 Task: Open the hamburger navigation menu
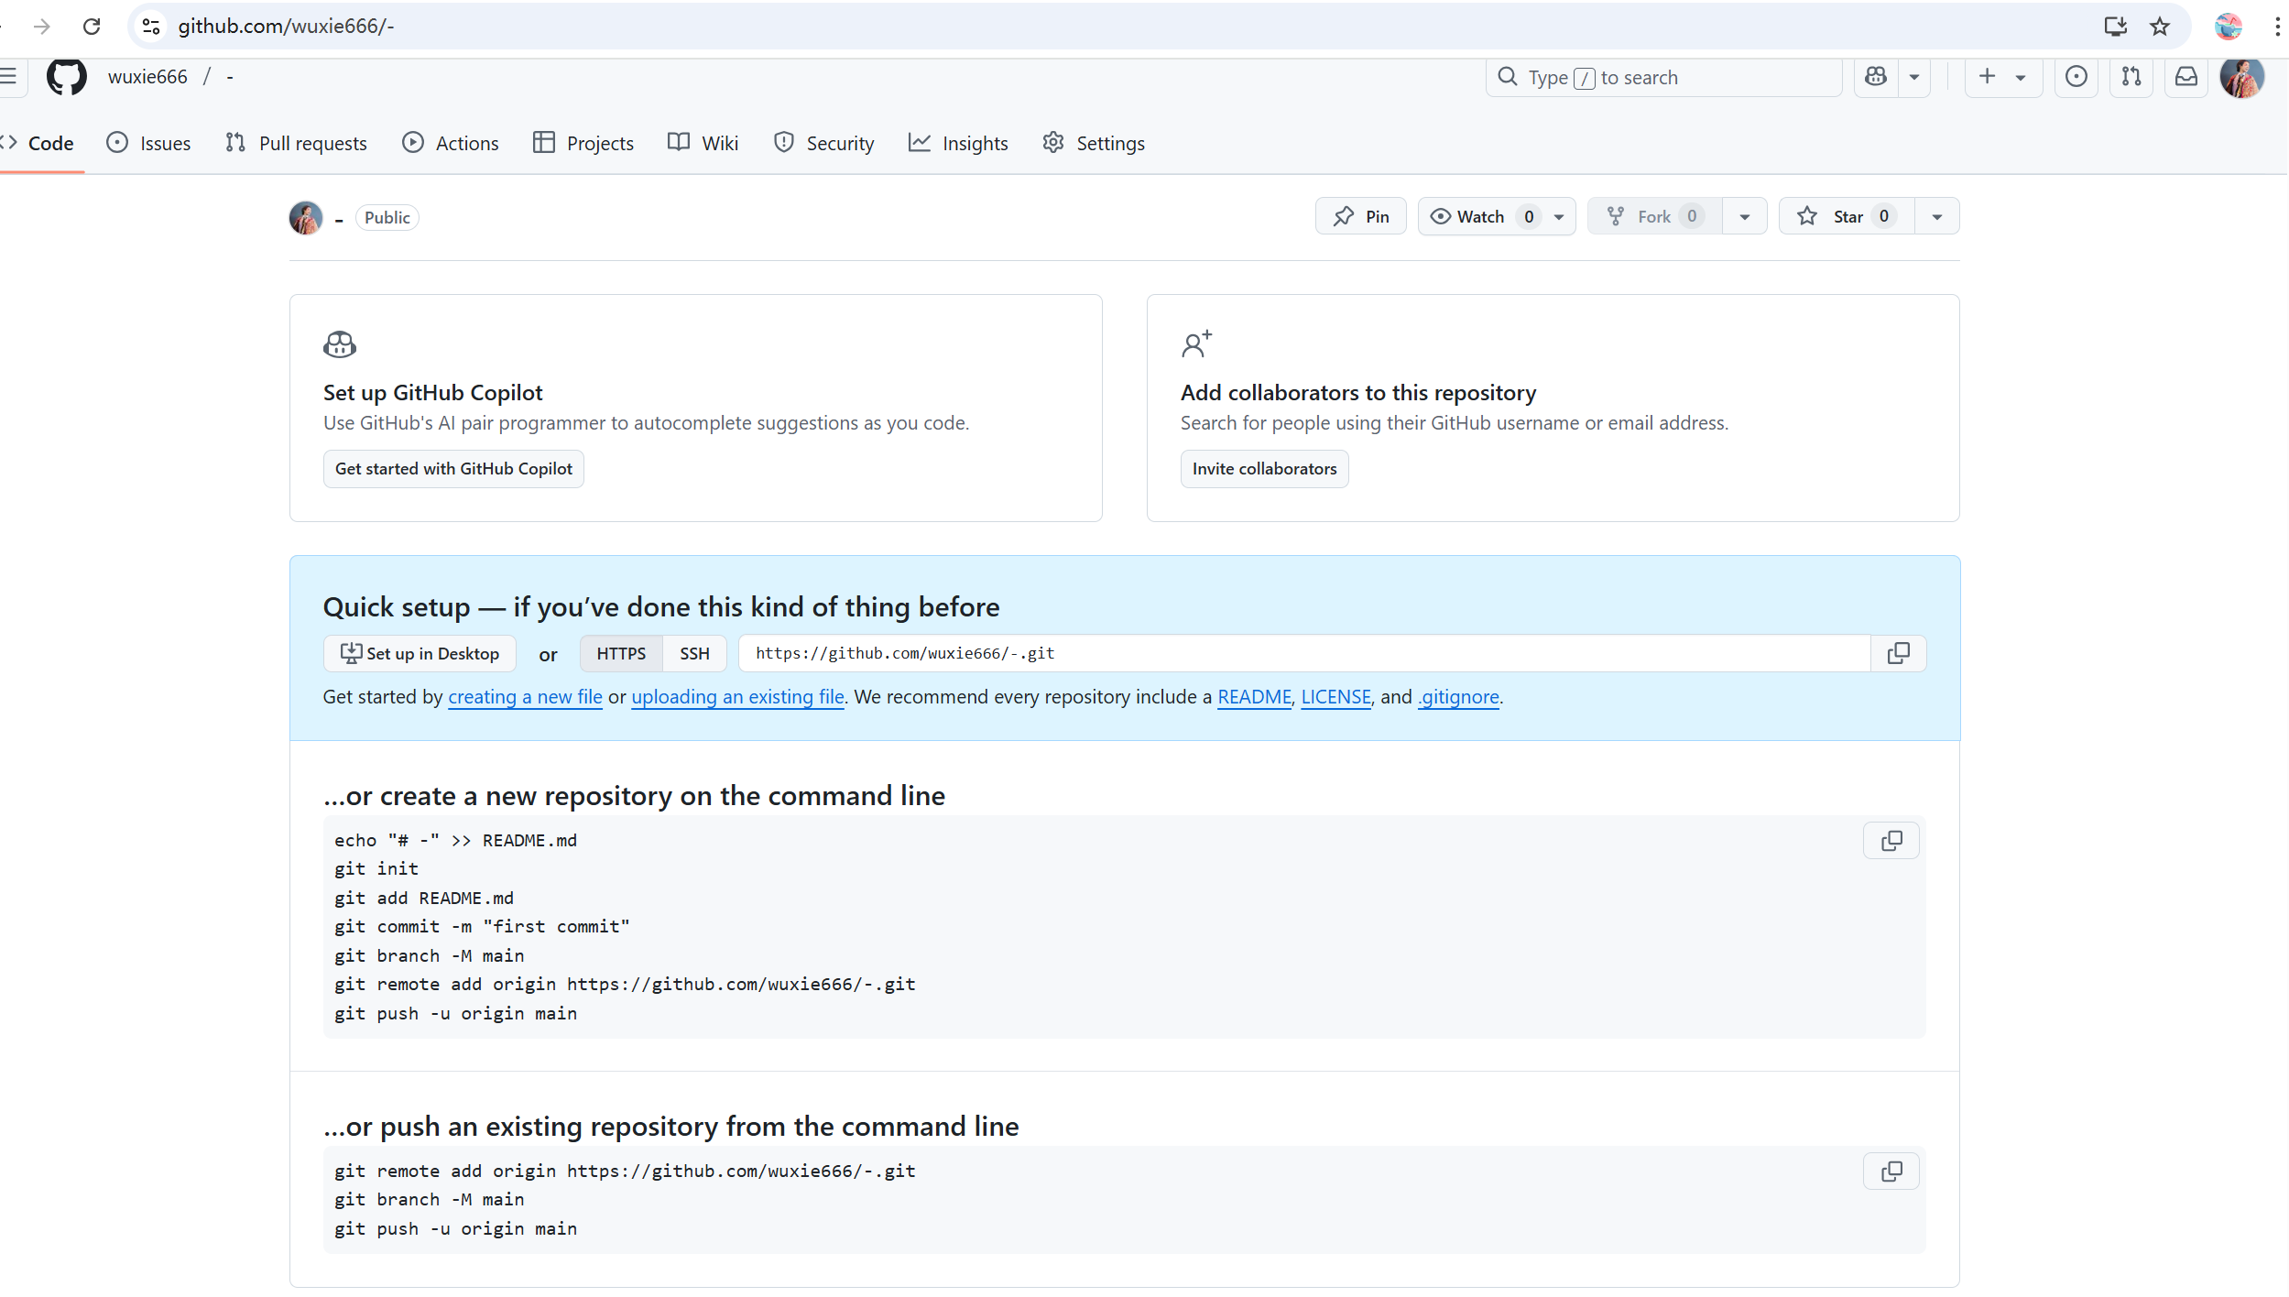pyautogui.click(x=8, y=77)
